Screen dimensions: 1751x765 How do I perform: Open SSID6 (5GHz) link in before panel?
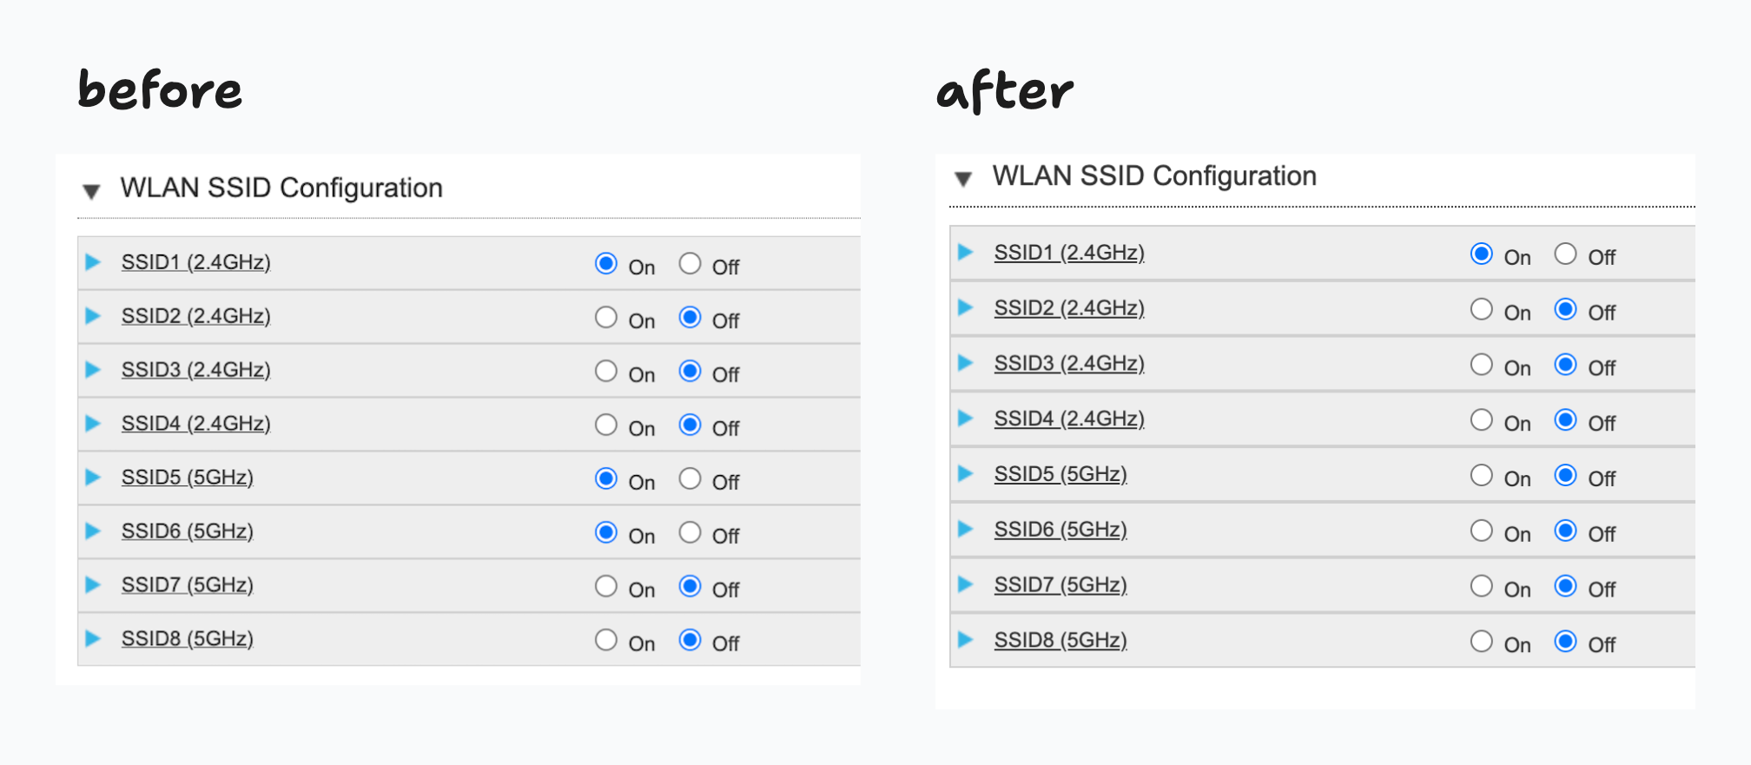[187, 531]
